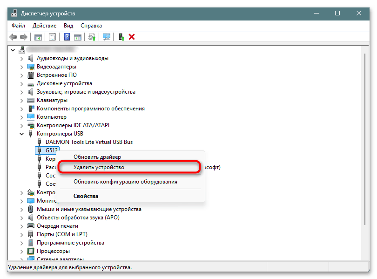Open the Справка menu
This screenshot has height=279, width=377.
coord(91,26)
